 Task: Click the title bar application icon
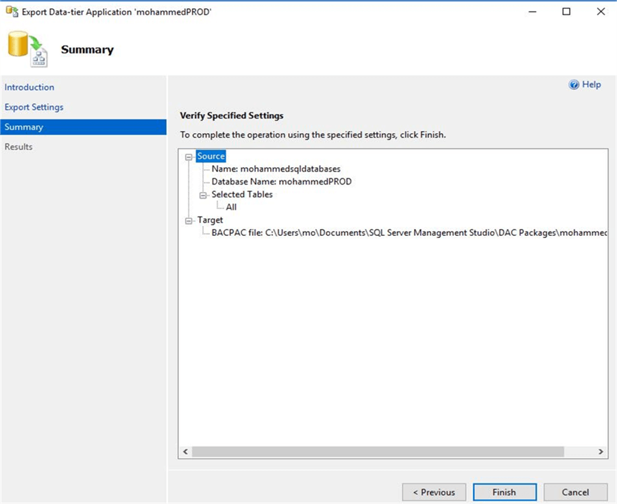click(x=11, y=12)
